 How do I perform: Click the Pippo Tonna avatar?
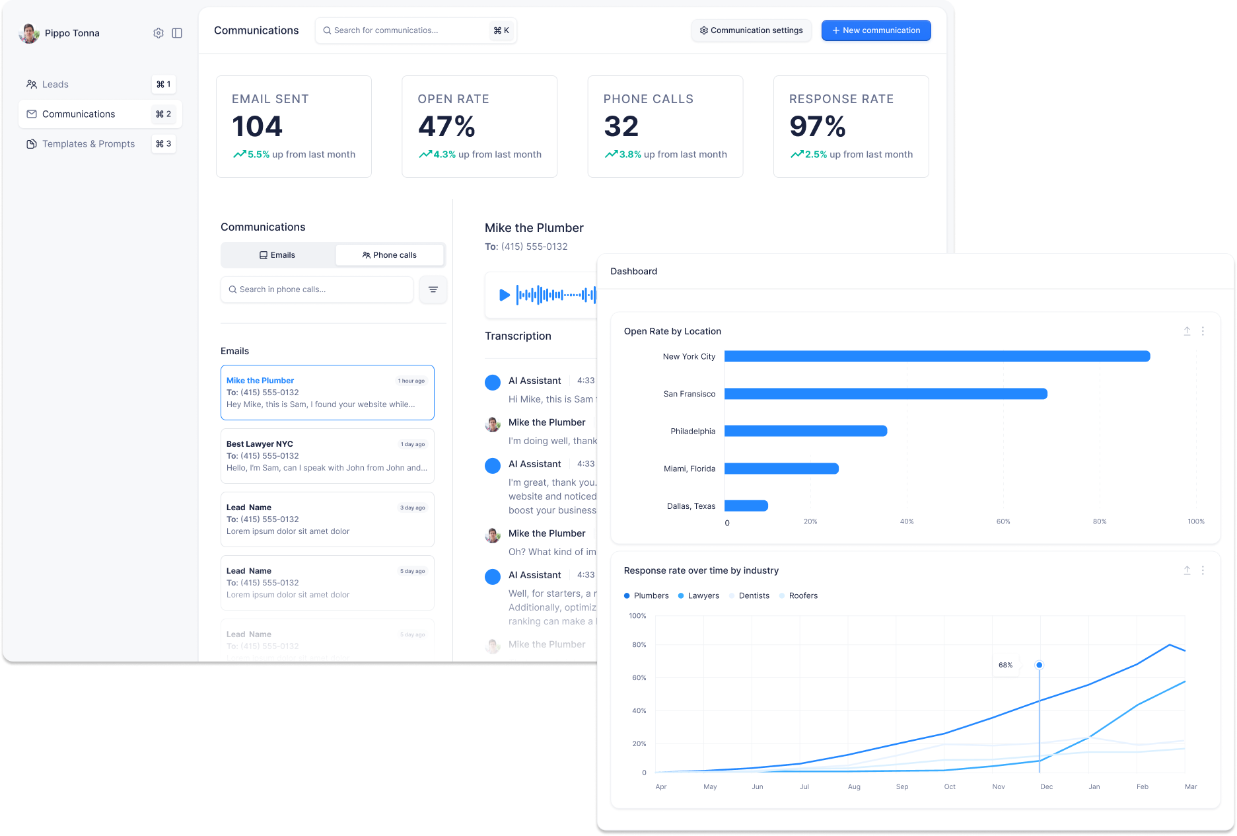coord(29,33)
